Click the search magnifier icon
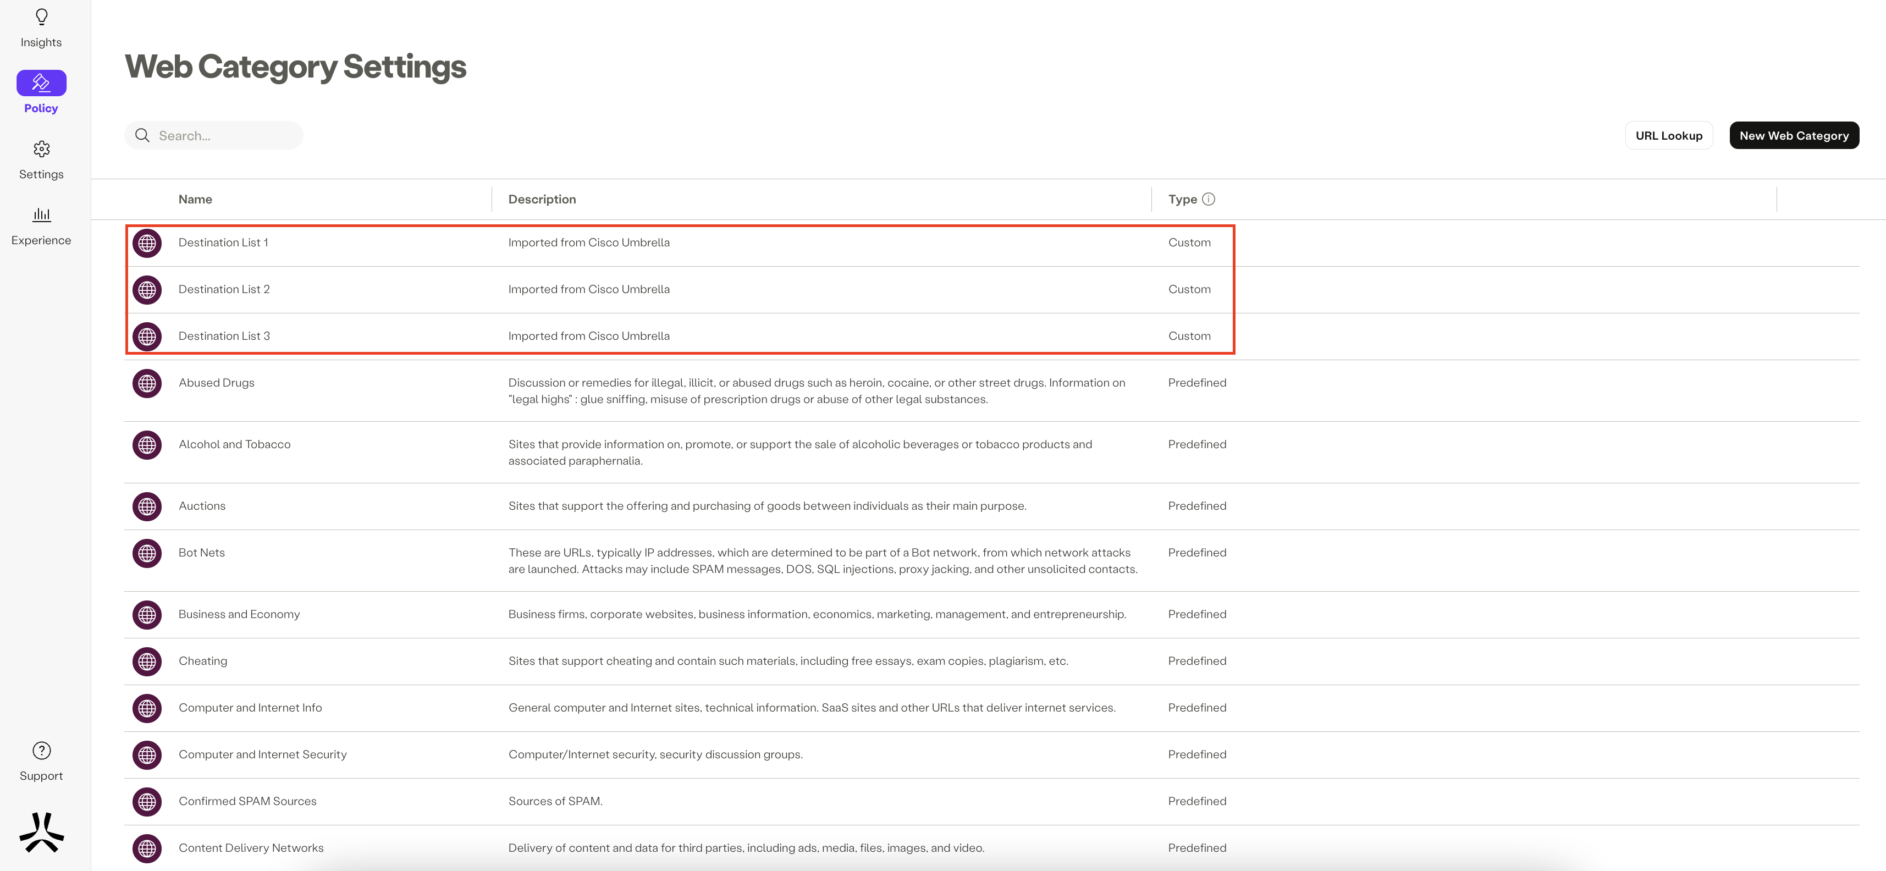The height and width of the screenshot is (871, 1886). tap(143, 135)
